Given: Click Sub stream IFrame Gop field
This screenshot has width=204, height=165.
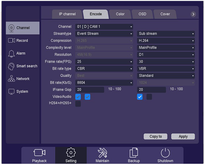Looking at the screenshot, I should tap(151, 90).
